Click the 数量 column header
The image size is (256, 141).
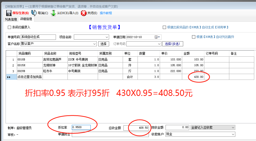click(x=149, y=54)
